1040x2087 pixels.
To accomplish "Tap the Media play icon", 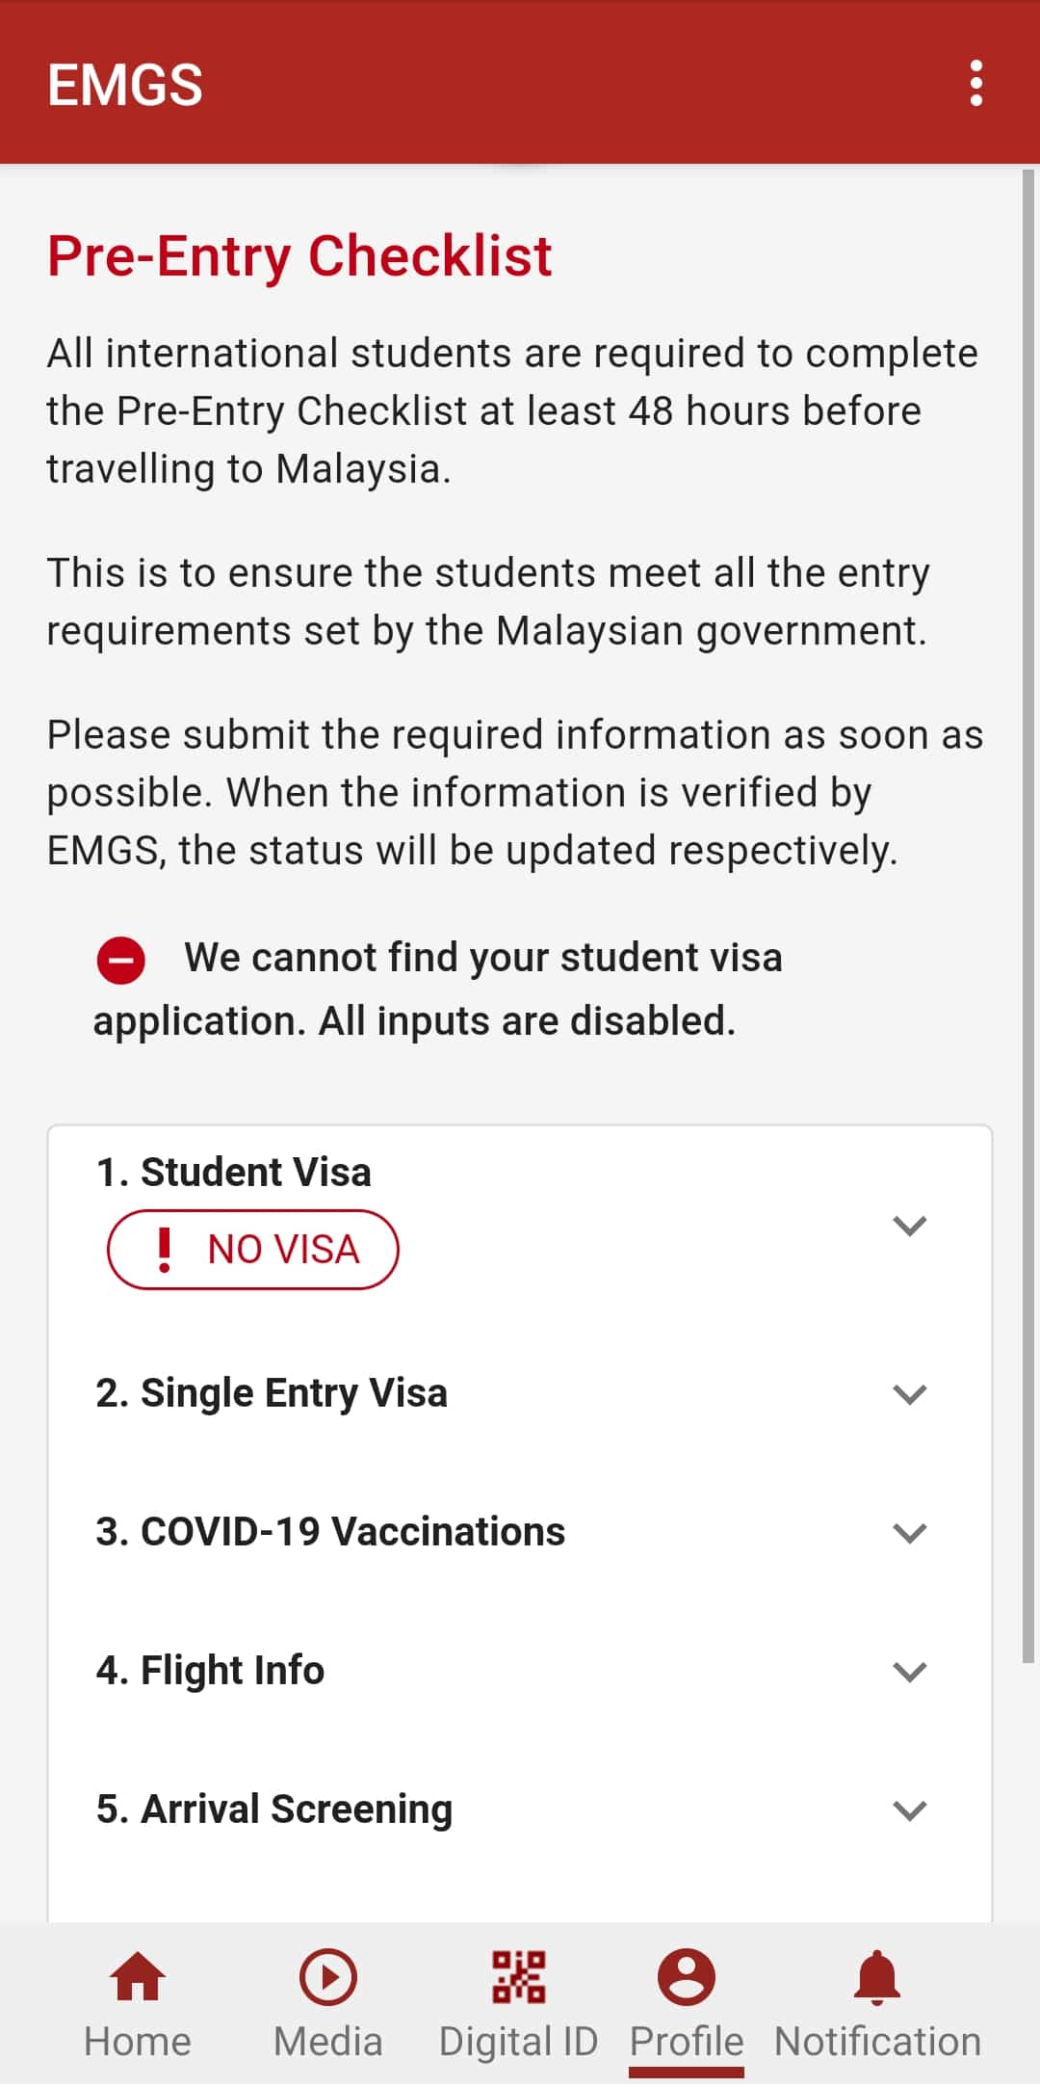I will (327, 1977).
